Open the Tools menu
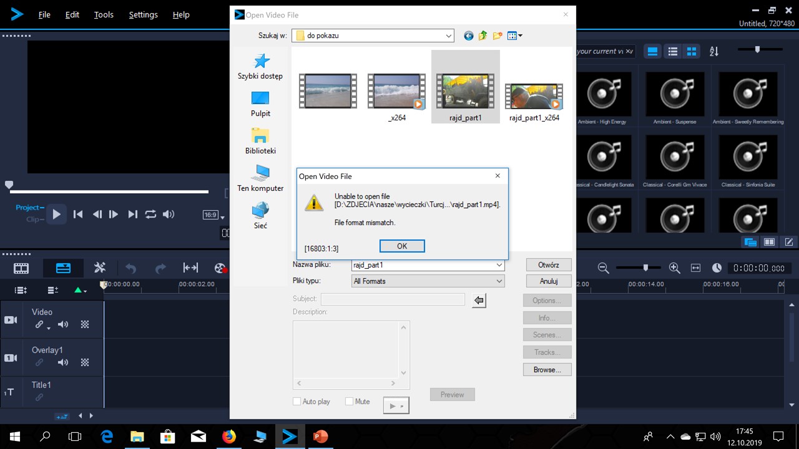The image size is (799, 449). pyautogui.click(x=104, y=15)
